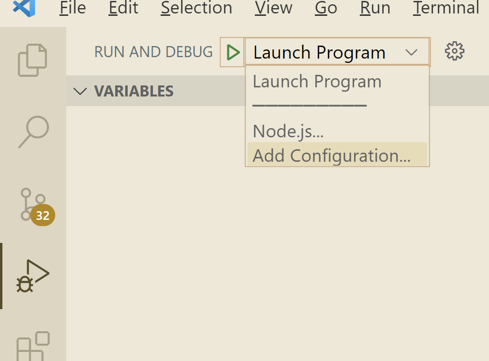The image size is (489, 361).
Task: Open the Search view magnifier icon
Action: click(x=34, y=132)
